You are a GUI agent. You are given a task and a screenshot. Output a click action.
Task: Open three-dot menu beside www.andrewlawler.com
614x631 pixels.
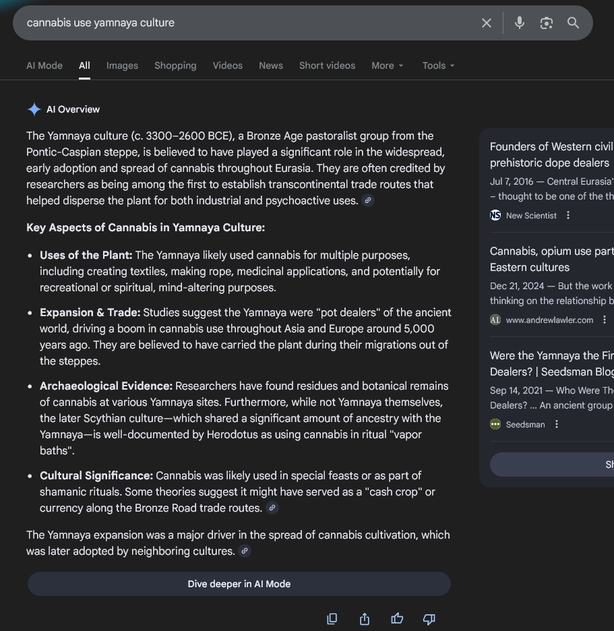[x=605, y=320]
